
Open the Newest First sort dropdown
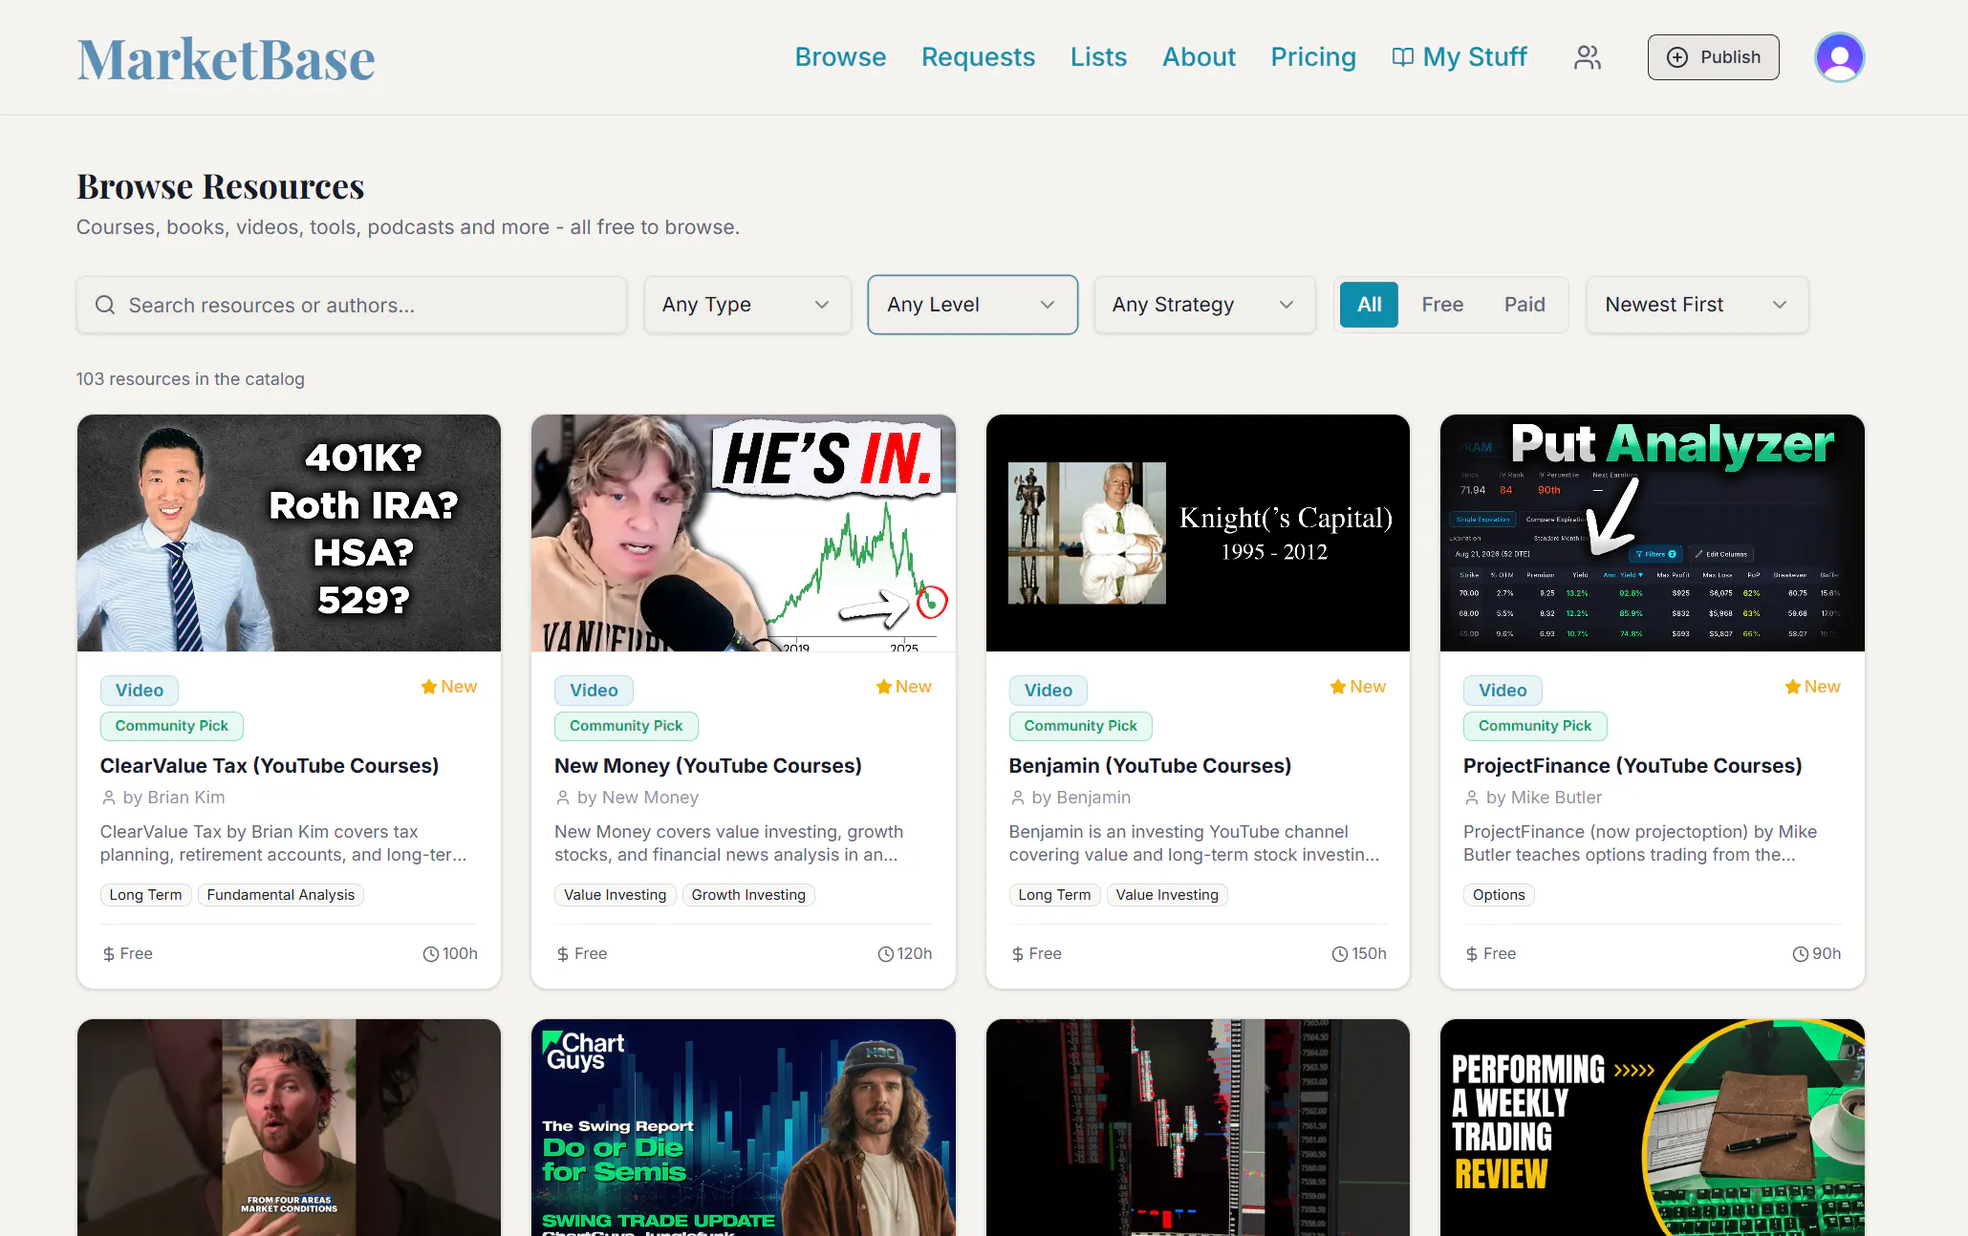point(1697,305)
